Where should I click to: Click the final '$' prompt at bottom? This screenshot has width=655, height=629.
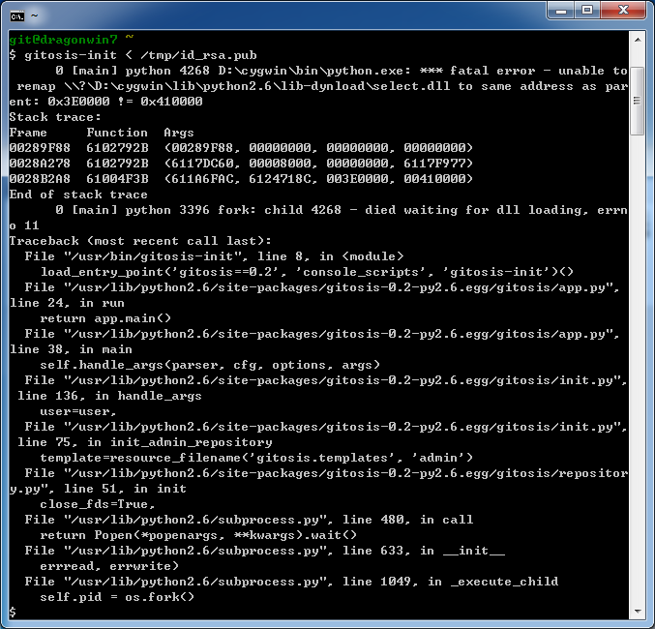[13, 613]
